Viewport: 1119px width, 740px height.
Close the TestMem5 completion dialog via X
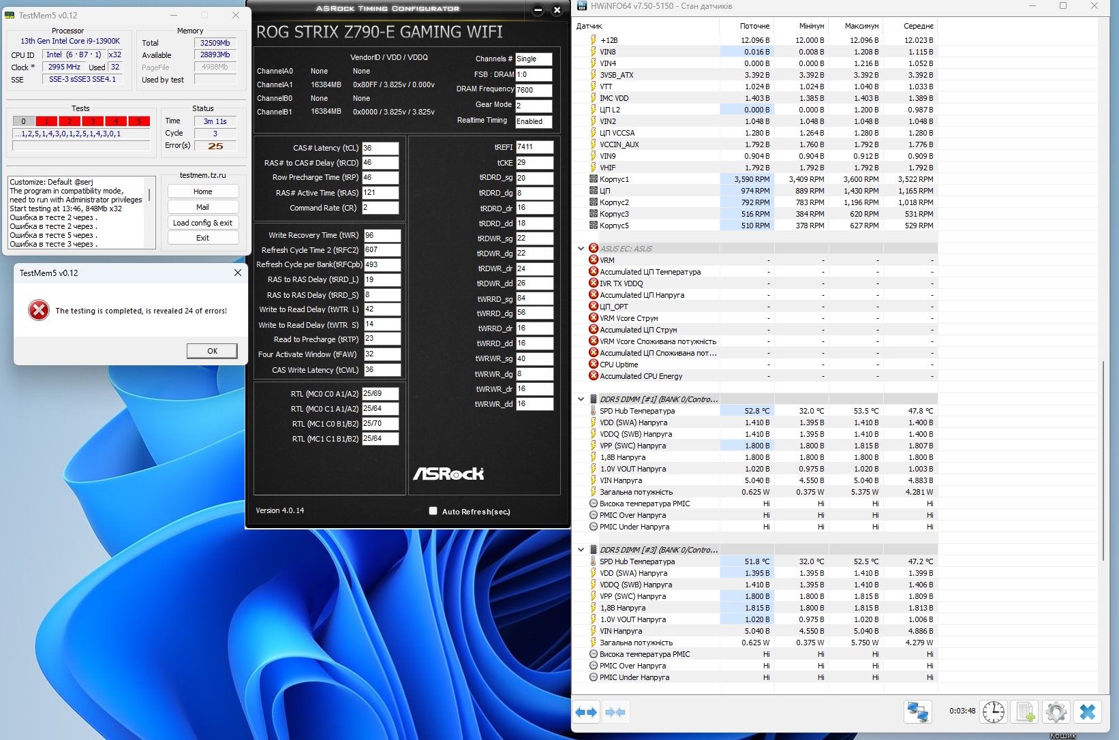click(x=237, y=273)
